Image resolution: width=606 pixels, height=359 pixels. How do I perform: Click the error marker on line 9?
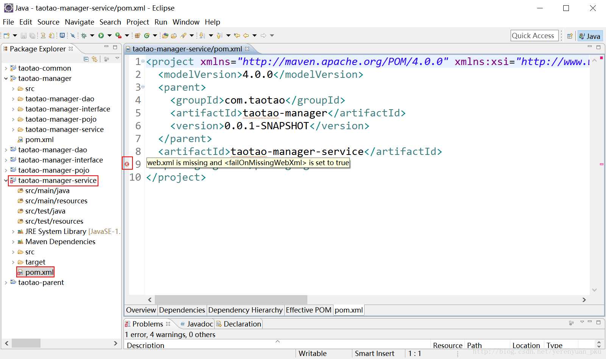point(127,164)
